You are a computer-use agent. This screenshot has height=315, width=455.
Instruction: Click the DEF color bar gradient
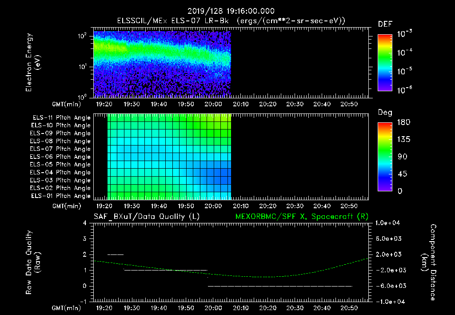coord(385,63)
